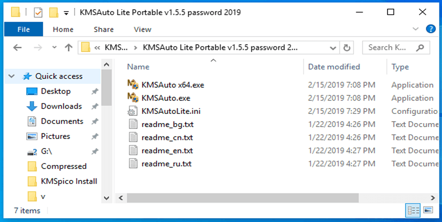Sort files by Date modified column
Image resolution: width=442 pixels, height=222 pixels.
(x=334, y=67)
